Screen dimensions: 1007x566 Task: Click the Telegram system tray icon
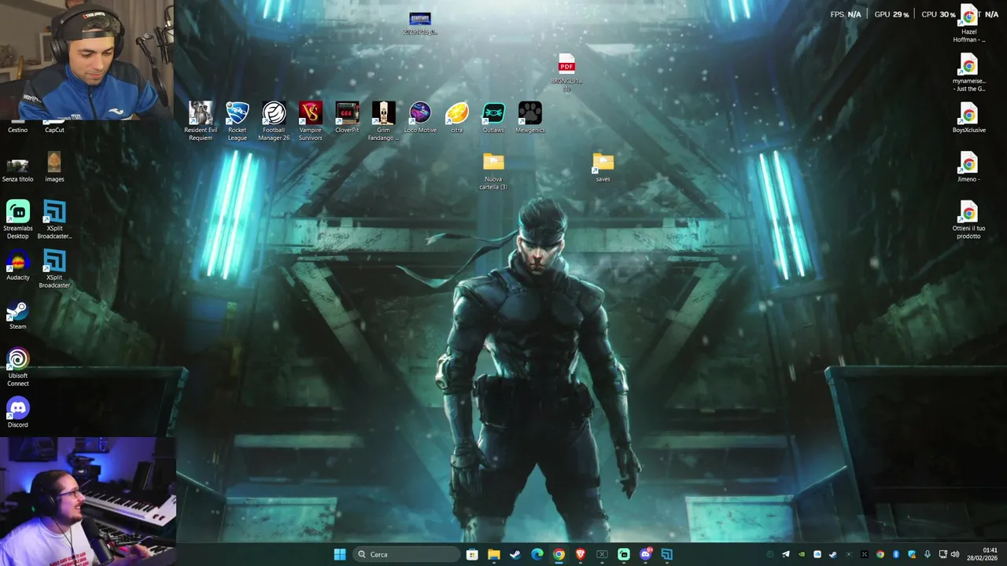786,554
